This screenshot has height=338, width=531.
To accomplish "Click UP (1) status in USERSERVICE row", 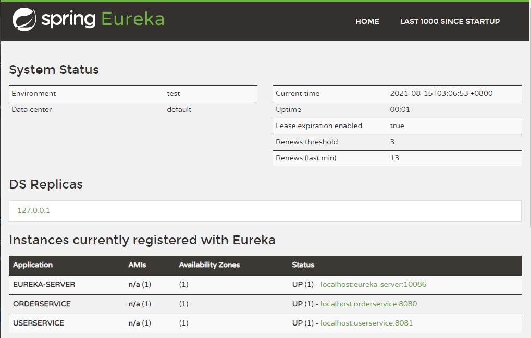I will [x=303, y=323].
